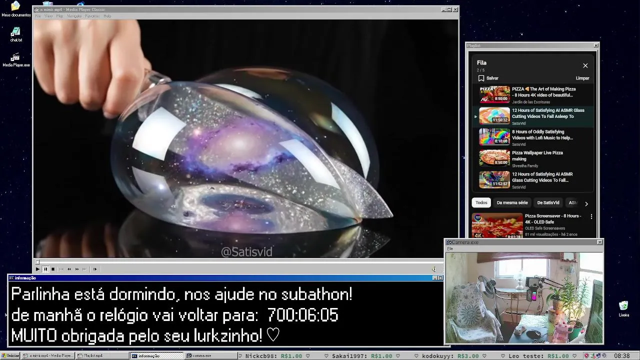This screenshot has height=360, width=640.
Task: Open the Favorites menu in Media Player Classic
Action: 92,16
